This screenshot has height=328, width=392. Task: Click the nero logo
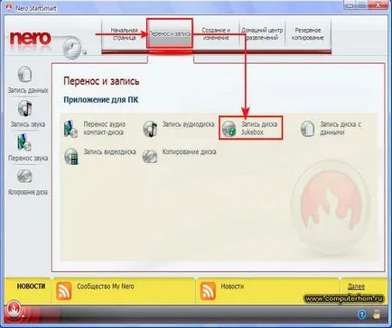pos(30,39)
